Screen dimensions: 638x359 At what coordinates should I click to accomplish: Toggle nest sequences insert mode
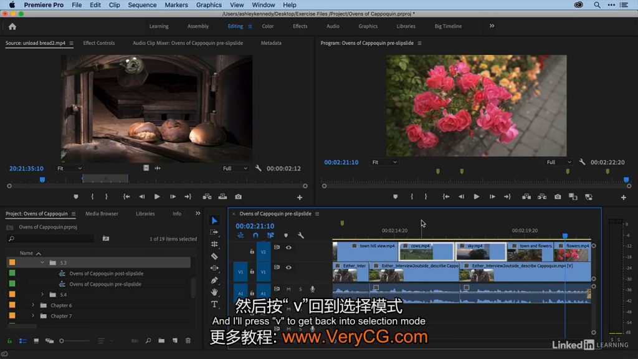[240, 236]
